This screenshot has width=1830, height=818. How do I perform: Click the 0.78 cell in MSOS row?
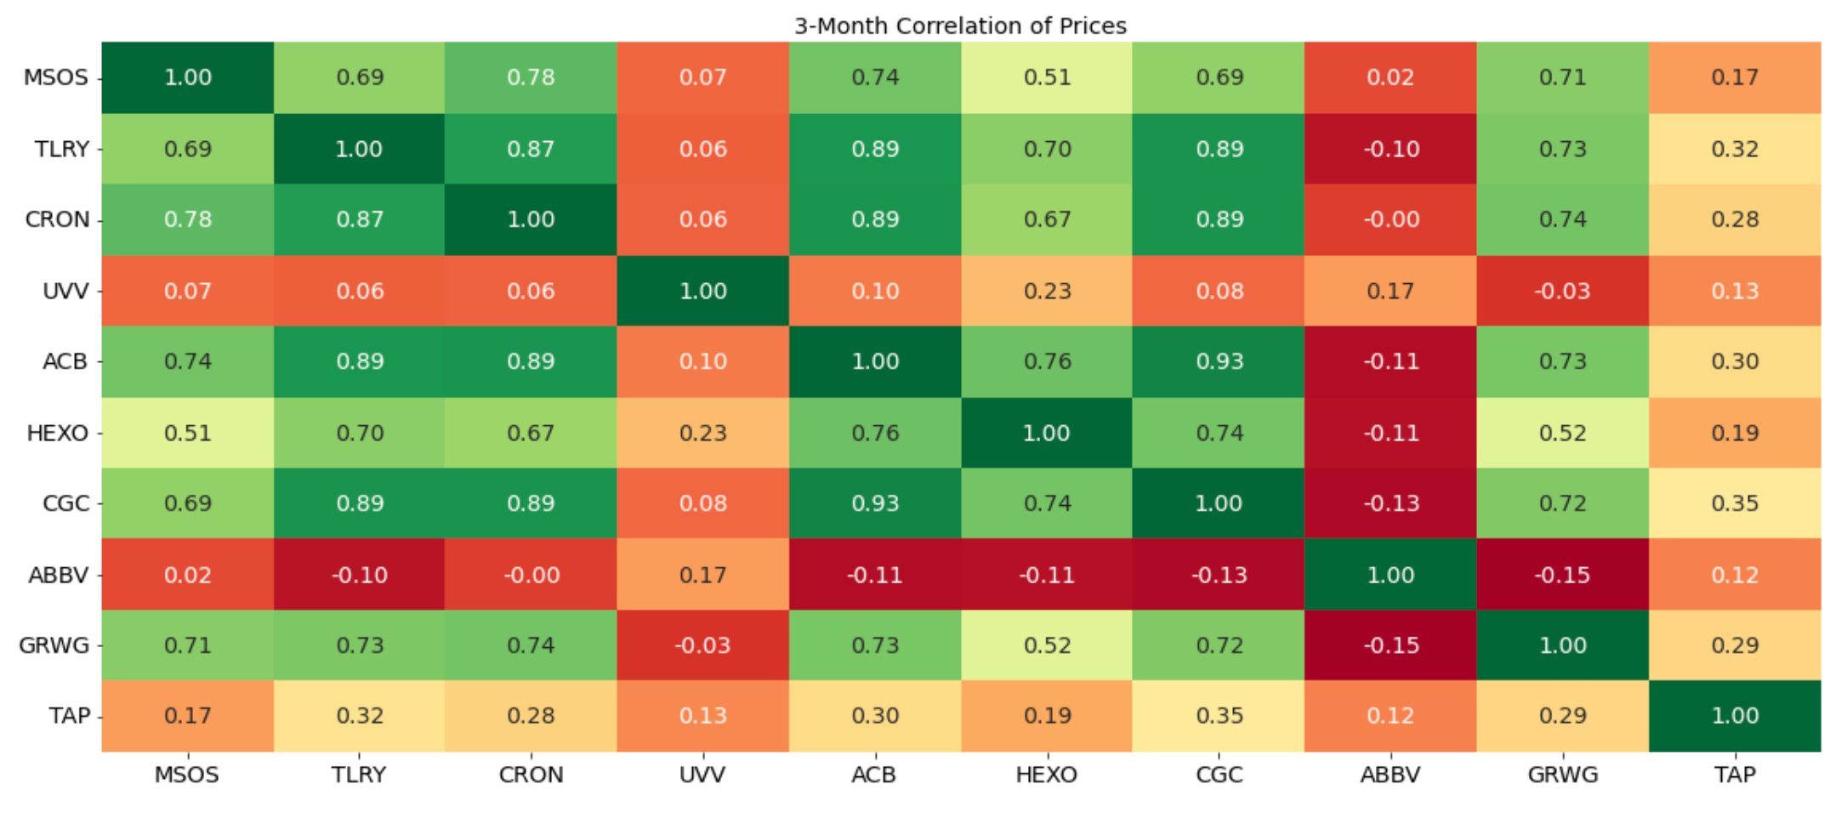[531, 77]
